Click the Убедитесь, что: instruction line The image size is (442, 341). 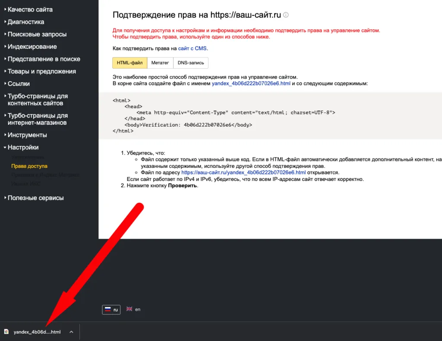[146, 153]
